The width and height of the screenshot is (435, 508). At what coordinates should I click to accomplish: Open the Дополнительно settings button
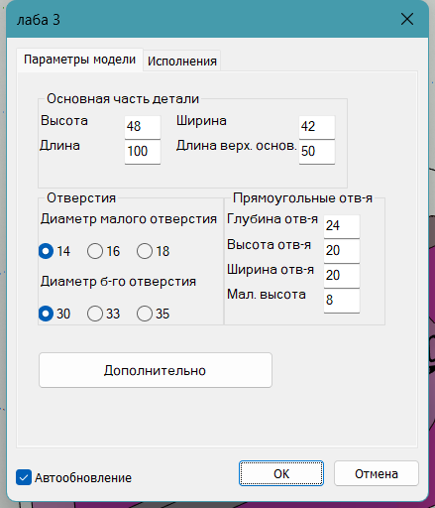(x=156, y=370)
